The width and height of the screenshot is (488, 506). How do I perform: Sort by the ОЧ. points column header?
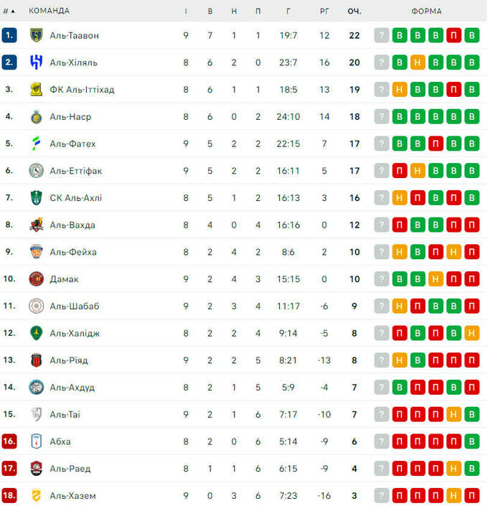354,11
